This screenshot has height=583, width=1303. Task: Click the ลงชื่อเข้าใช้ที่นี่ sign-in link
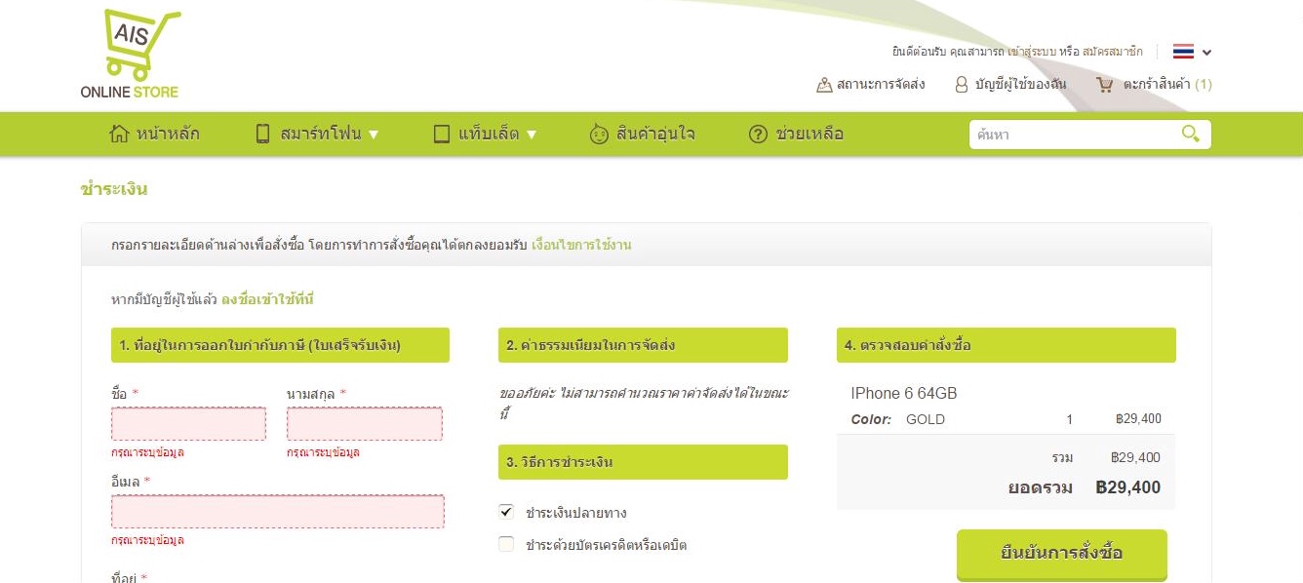point(267,299)
